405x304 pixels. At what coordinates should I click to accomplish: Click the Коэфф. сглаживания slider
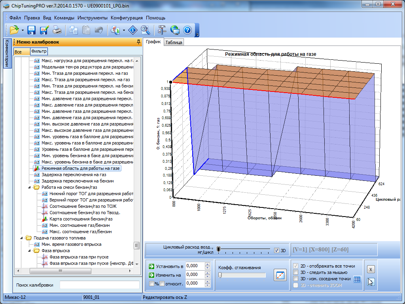(x=242, y=275)
